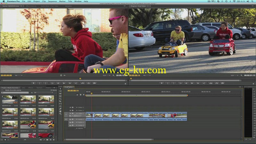Click Insert in the Source monitor
256x144 pixels.
coord(83,83)
